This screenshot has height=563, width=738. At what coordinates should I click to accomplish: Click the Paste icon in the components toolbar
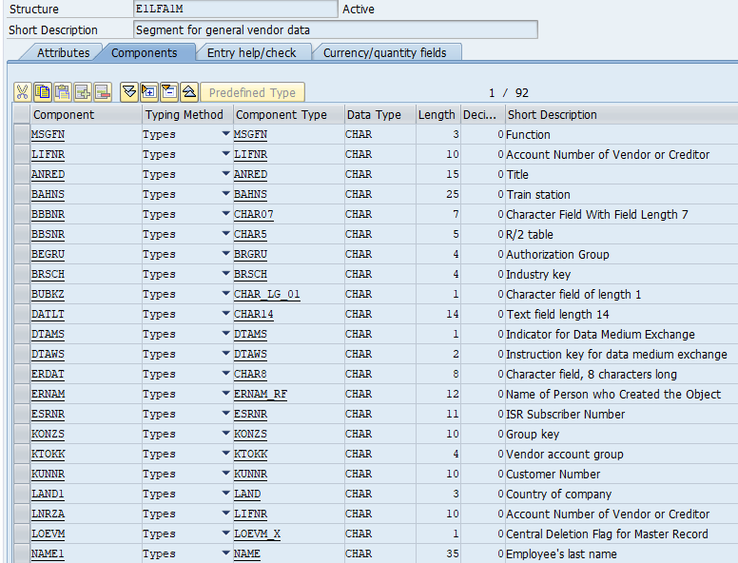(63, 92)
